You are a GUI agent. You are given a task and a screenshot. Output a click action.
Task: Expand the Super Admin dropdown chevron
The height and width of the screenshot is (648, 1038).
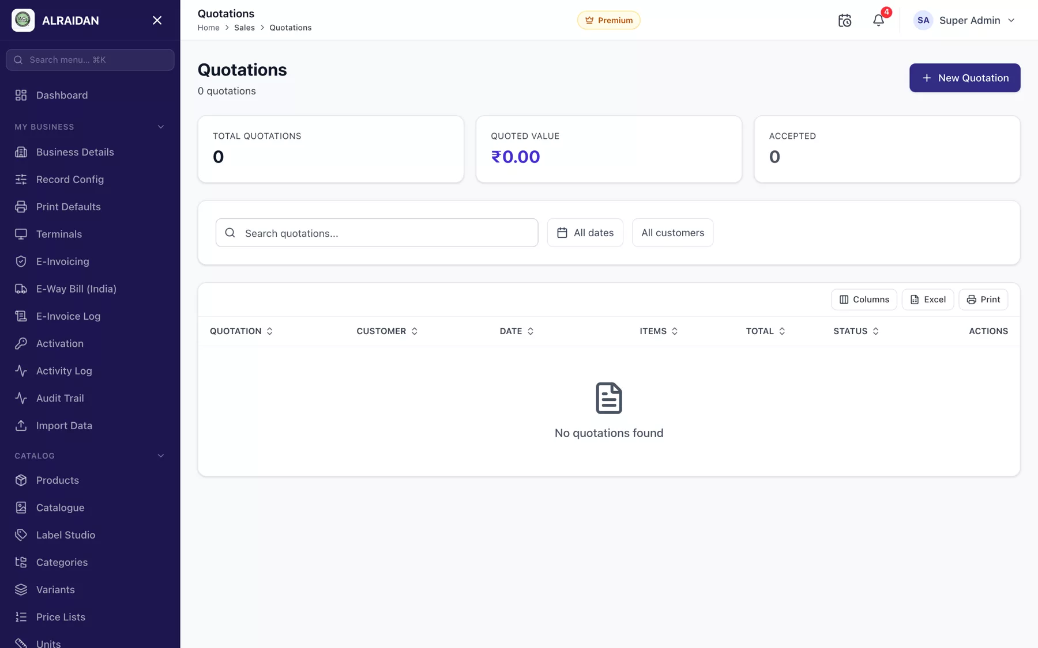tap(1011, 20)
